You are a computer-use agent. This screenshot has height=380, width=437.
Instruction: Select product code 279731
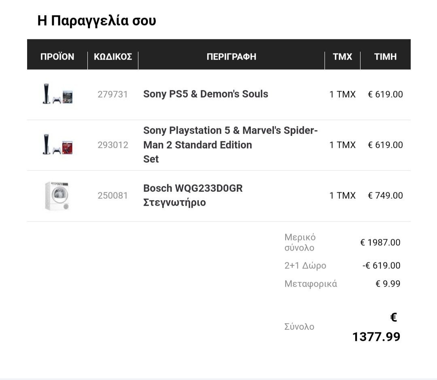tap(112, 94)
